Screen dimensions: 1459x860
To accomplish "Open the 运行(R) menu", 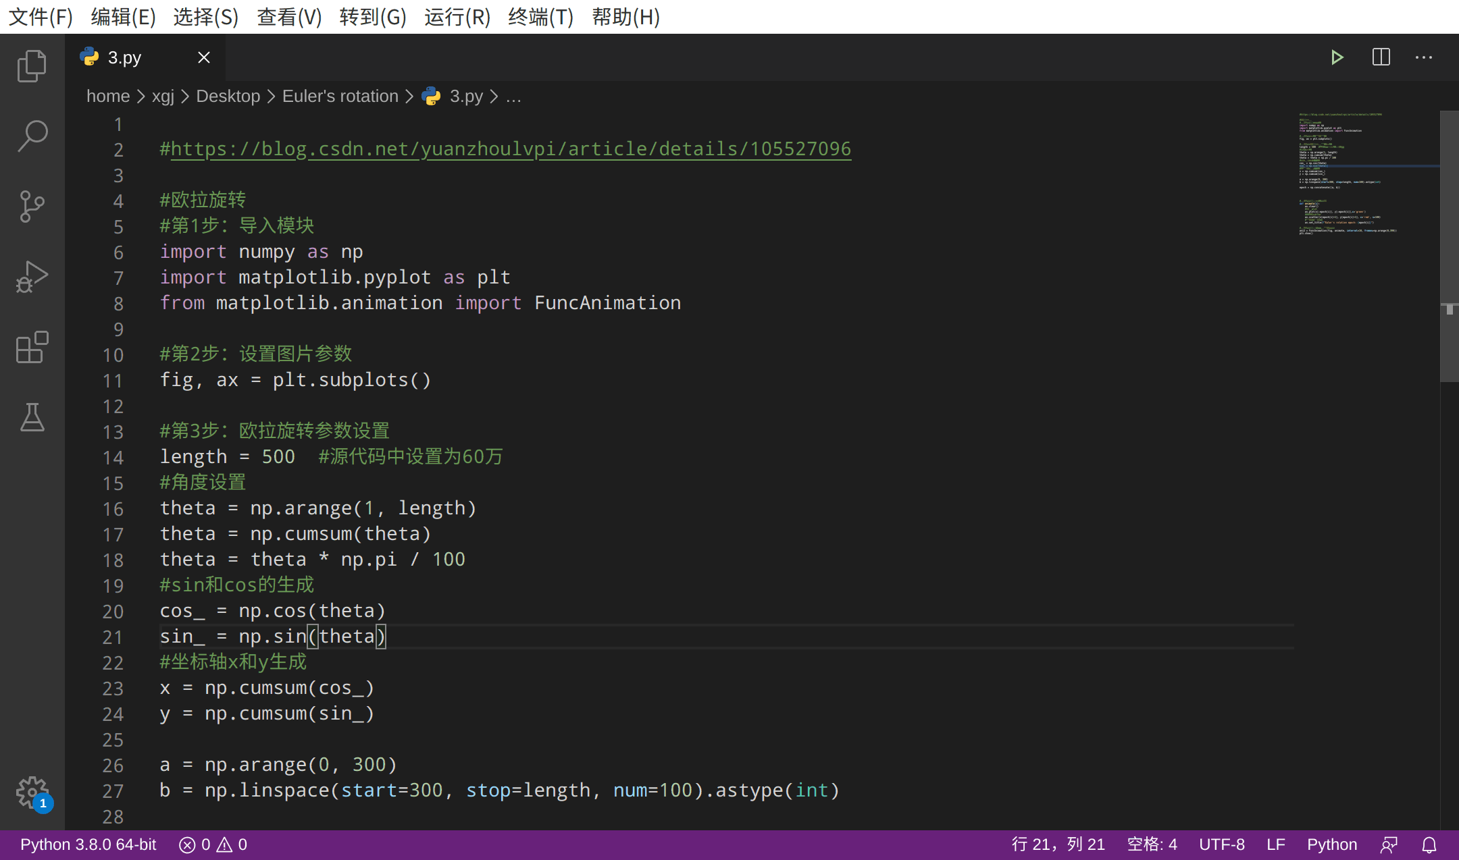I will click(457, 17).
